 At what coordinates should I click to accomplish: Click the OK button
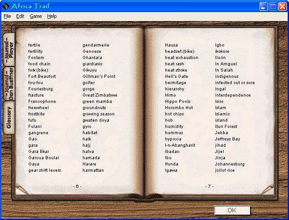click(x=232, y=210)
